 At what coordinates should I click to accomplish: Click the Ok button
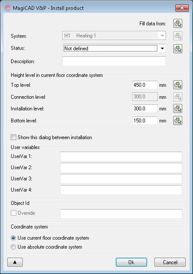[x=131, y=262]
